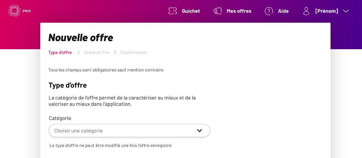This screenshot has width=362, height=158.
Task: Click the sunburst logo in the header
Action: [x=14, y=11]
